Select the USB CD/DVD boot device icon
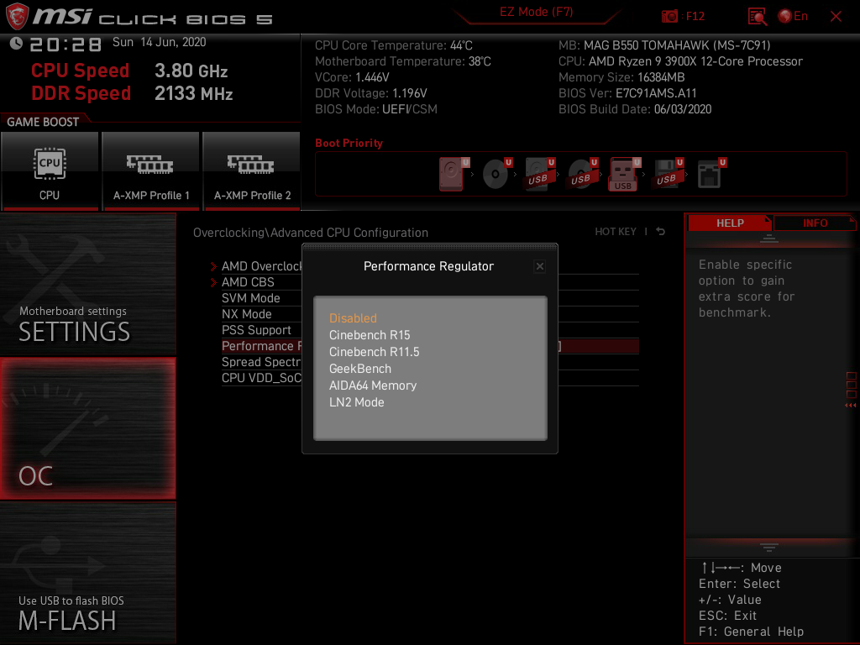The width and height of the screenshot is (860, 645). point(581,174)
